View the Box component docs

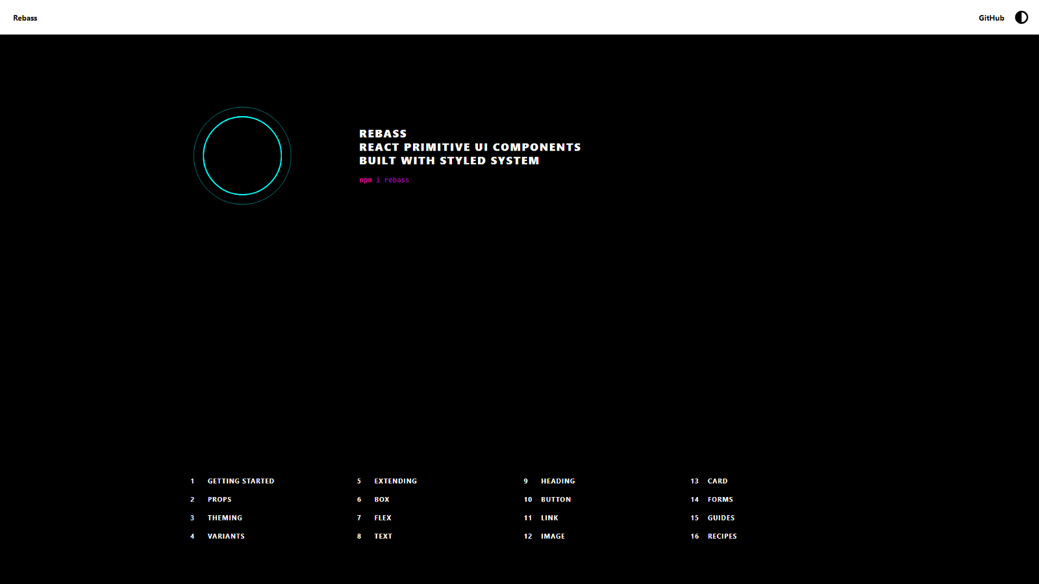point(382,500)
